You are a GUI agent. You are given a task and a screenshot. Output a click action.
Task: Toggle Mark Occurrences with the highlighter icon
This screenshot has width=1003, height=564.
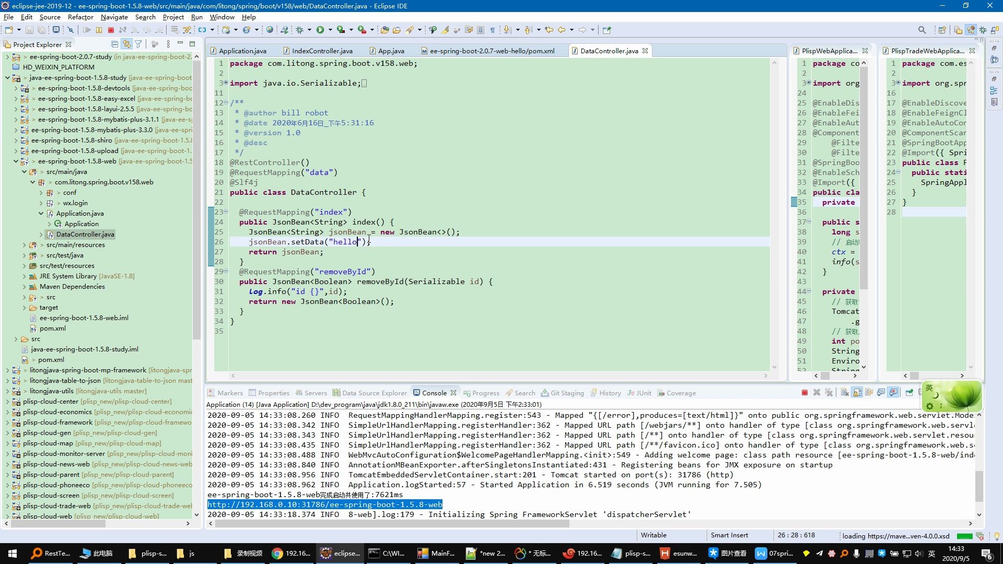point(445,30)
